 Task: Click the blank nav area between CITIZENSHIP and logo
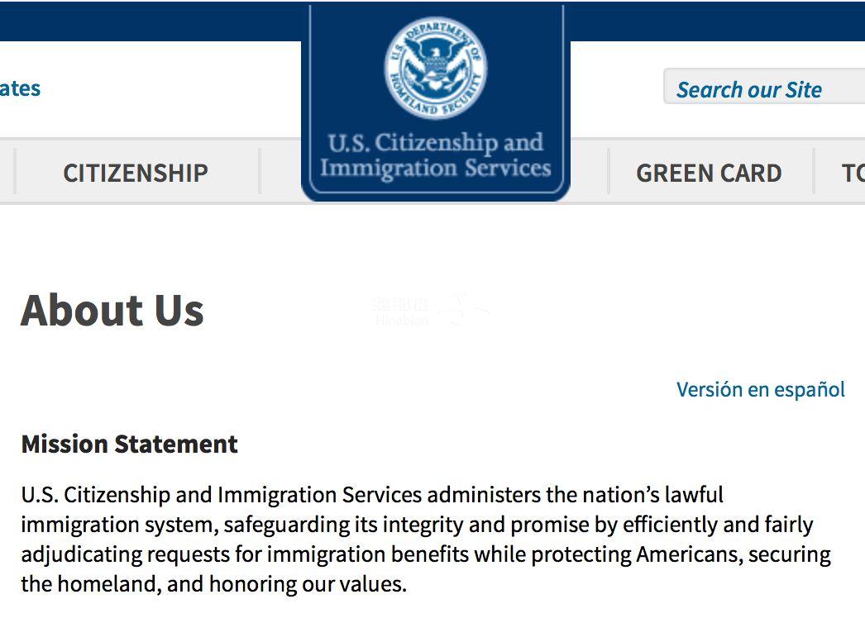coord(281,173)
